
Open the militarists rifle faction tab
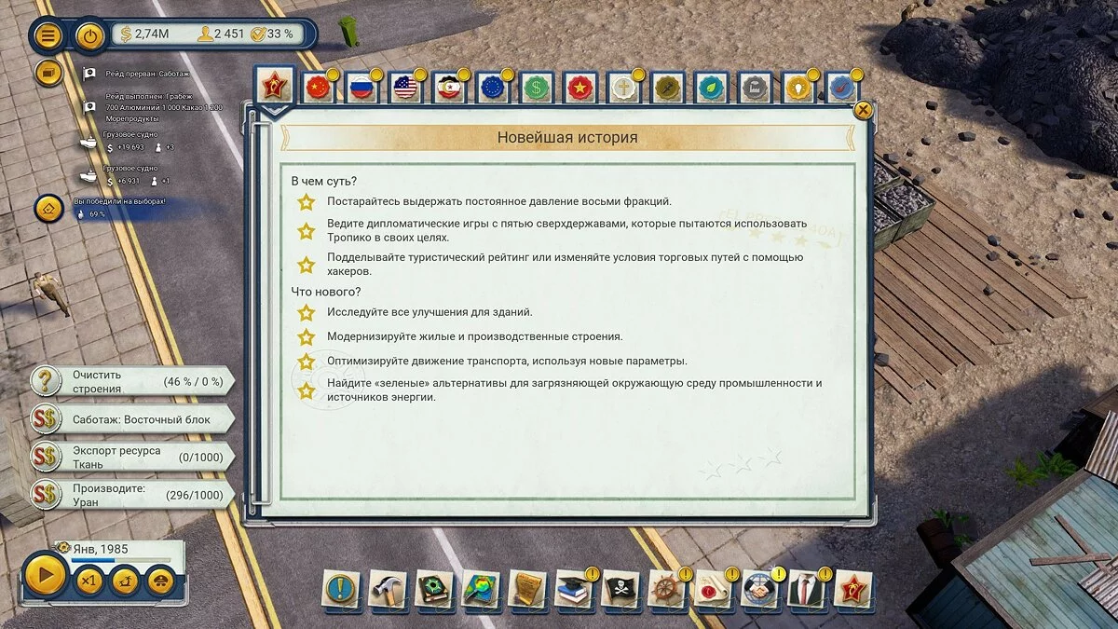667,89
